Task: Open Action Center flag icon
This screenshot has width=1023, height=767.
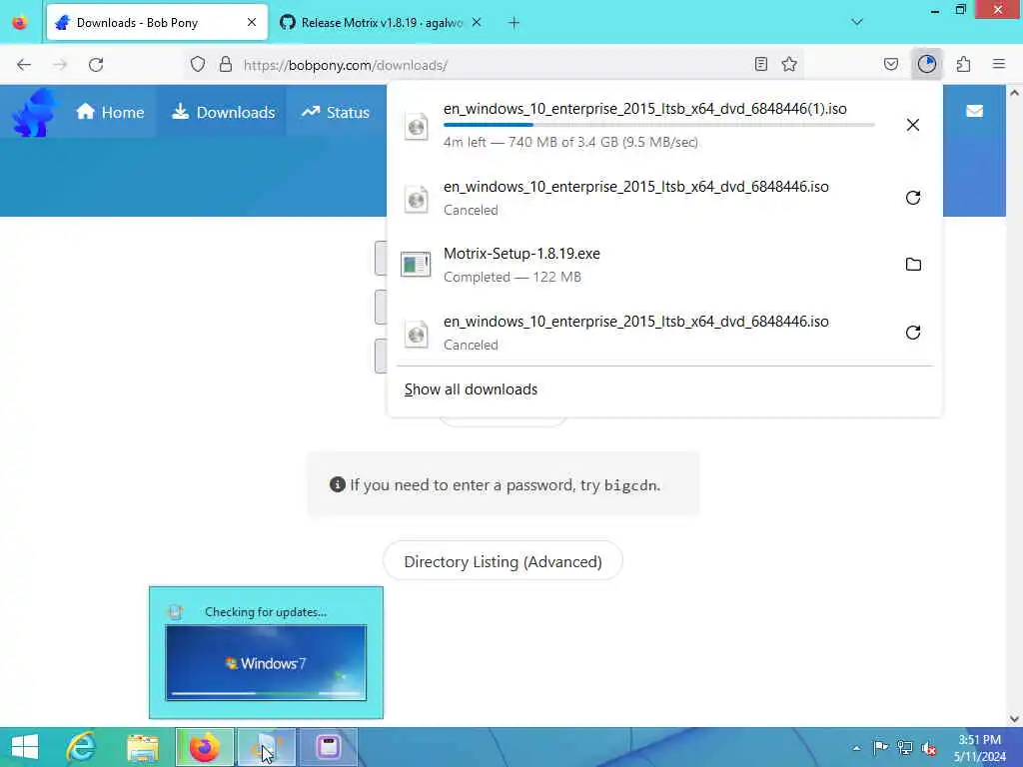Action: click(x=880, y=748)
